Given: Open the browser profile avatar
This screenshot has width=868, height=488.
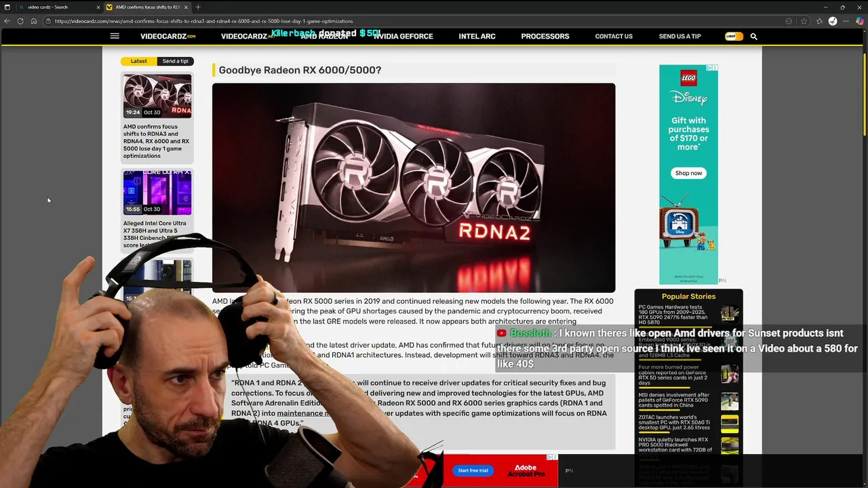Looking at the screenshot, I should 833,21.
